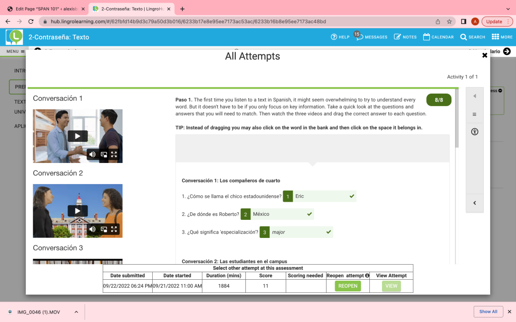Click the accessibility icon in side panel
The height and width of the screenshot is (322, 516).
tap(474, 132)
